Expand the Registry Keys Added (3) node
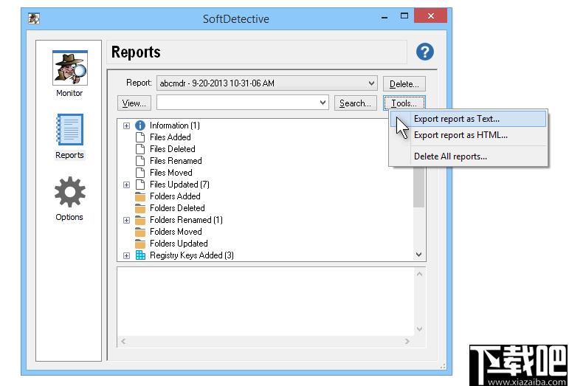The height and width of the screenshot is (386, 569). (x=126, y=256)
